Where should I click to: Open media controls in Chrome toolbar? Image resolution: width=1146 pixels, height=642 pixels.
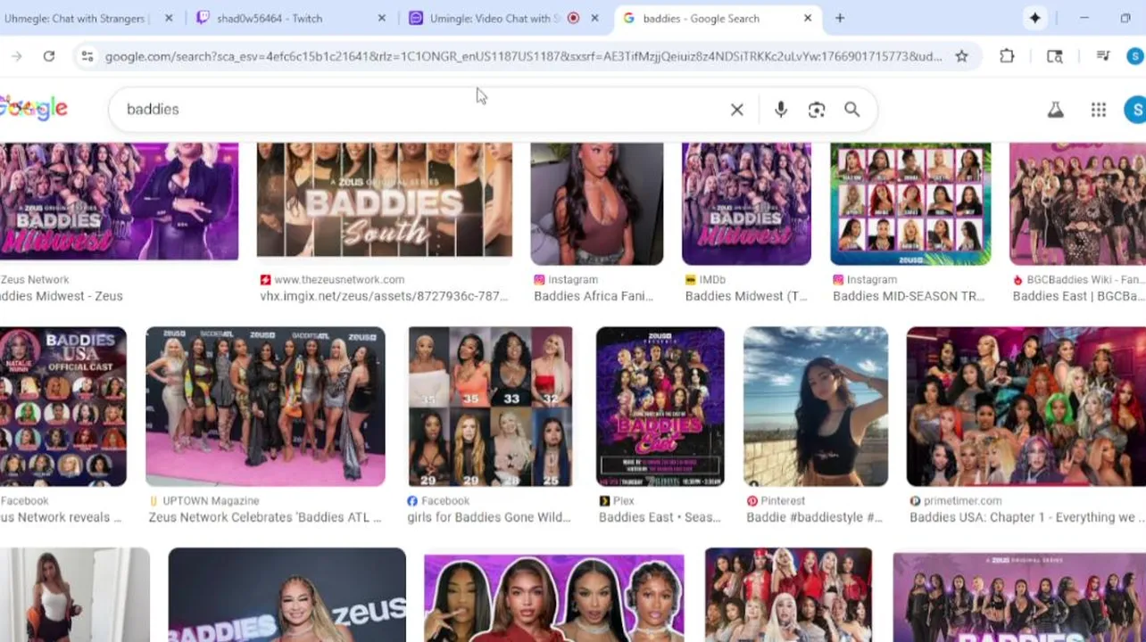1103,56
